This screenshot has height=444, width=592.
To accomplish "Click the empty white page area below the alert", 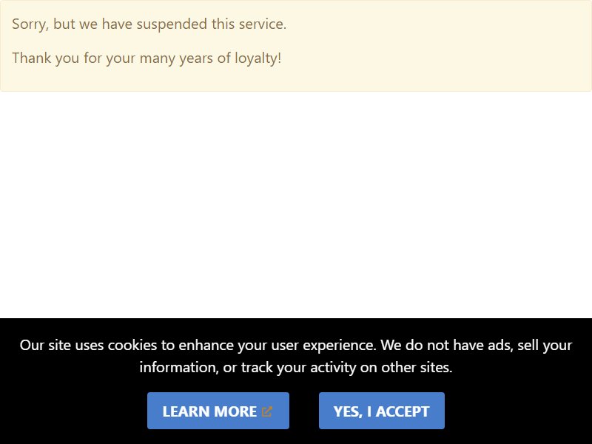I will (x=296, y=204).
